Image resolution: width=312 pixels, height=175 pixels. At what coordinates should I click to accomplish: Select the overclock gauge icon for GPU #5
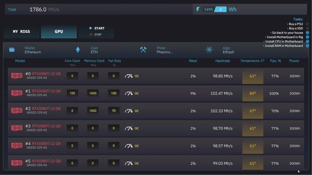[129, 163]
